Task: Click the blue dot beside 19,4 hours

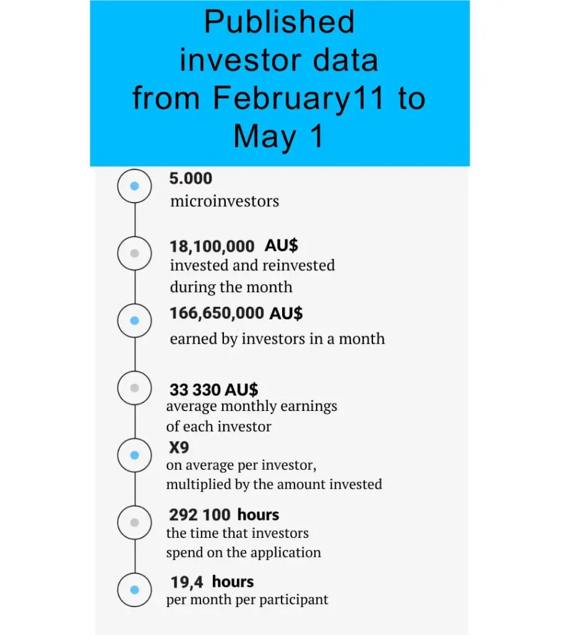Action: point(134,590)
